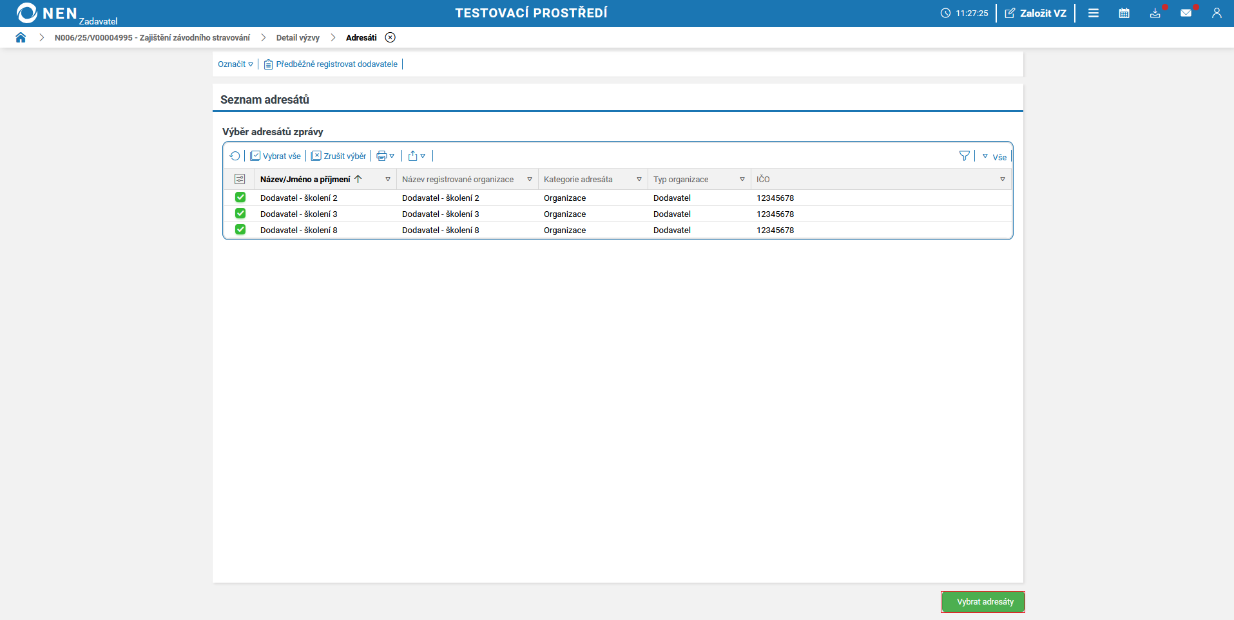Open the user profile icon
The width and height of the screenshot is (1234, 620).
(1216, 13)
